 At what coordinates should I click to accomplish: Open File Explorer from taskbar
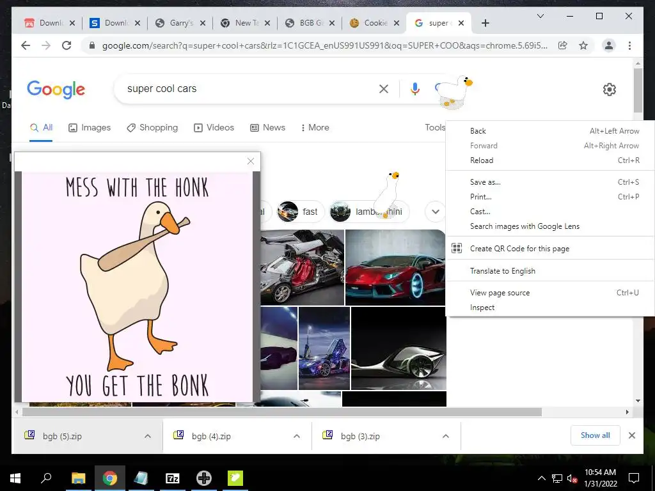coord(78,478)
